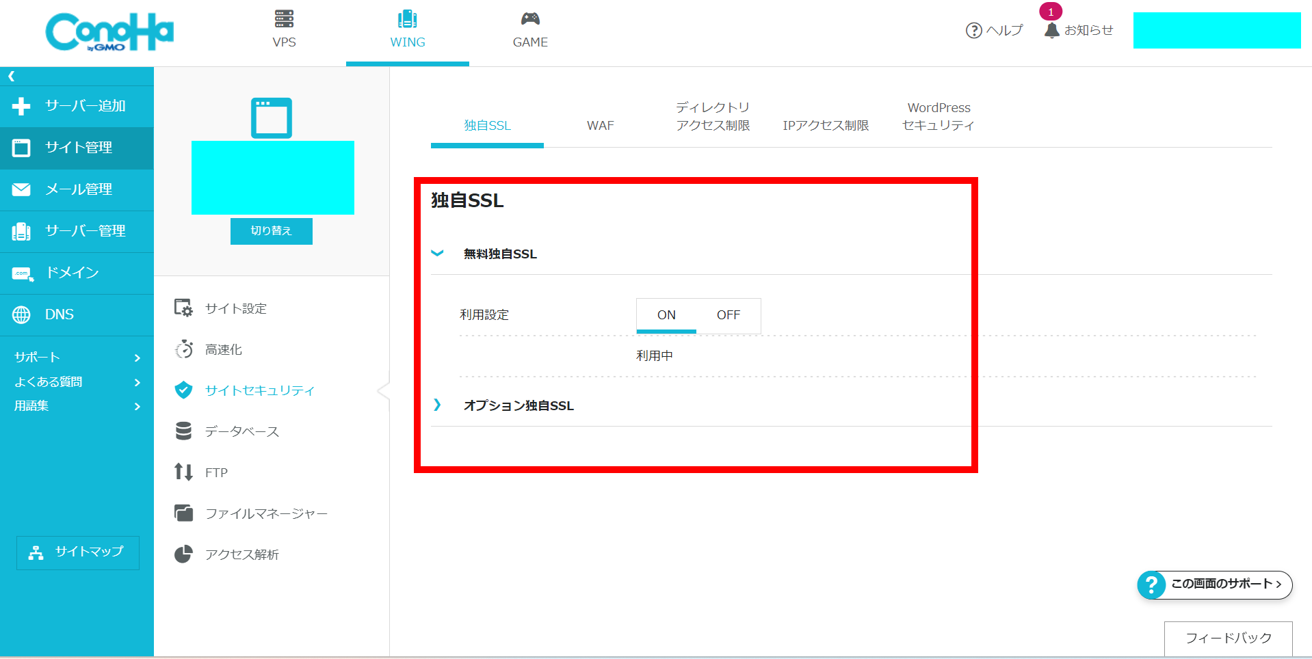Turn 無料独自SSL setting ON
1312x659 pixels.
coord(666,315)
